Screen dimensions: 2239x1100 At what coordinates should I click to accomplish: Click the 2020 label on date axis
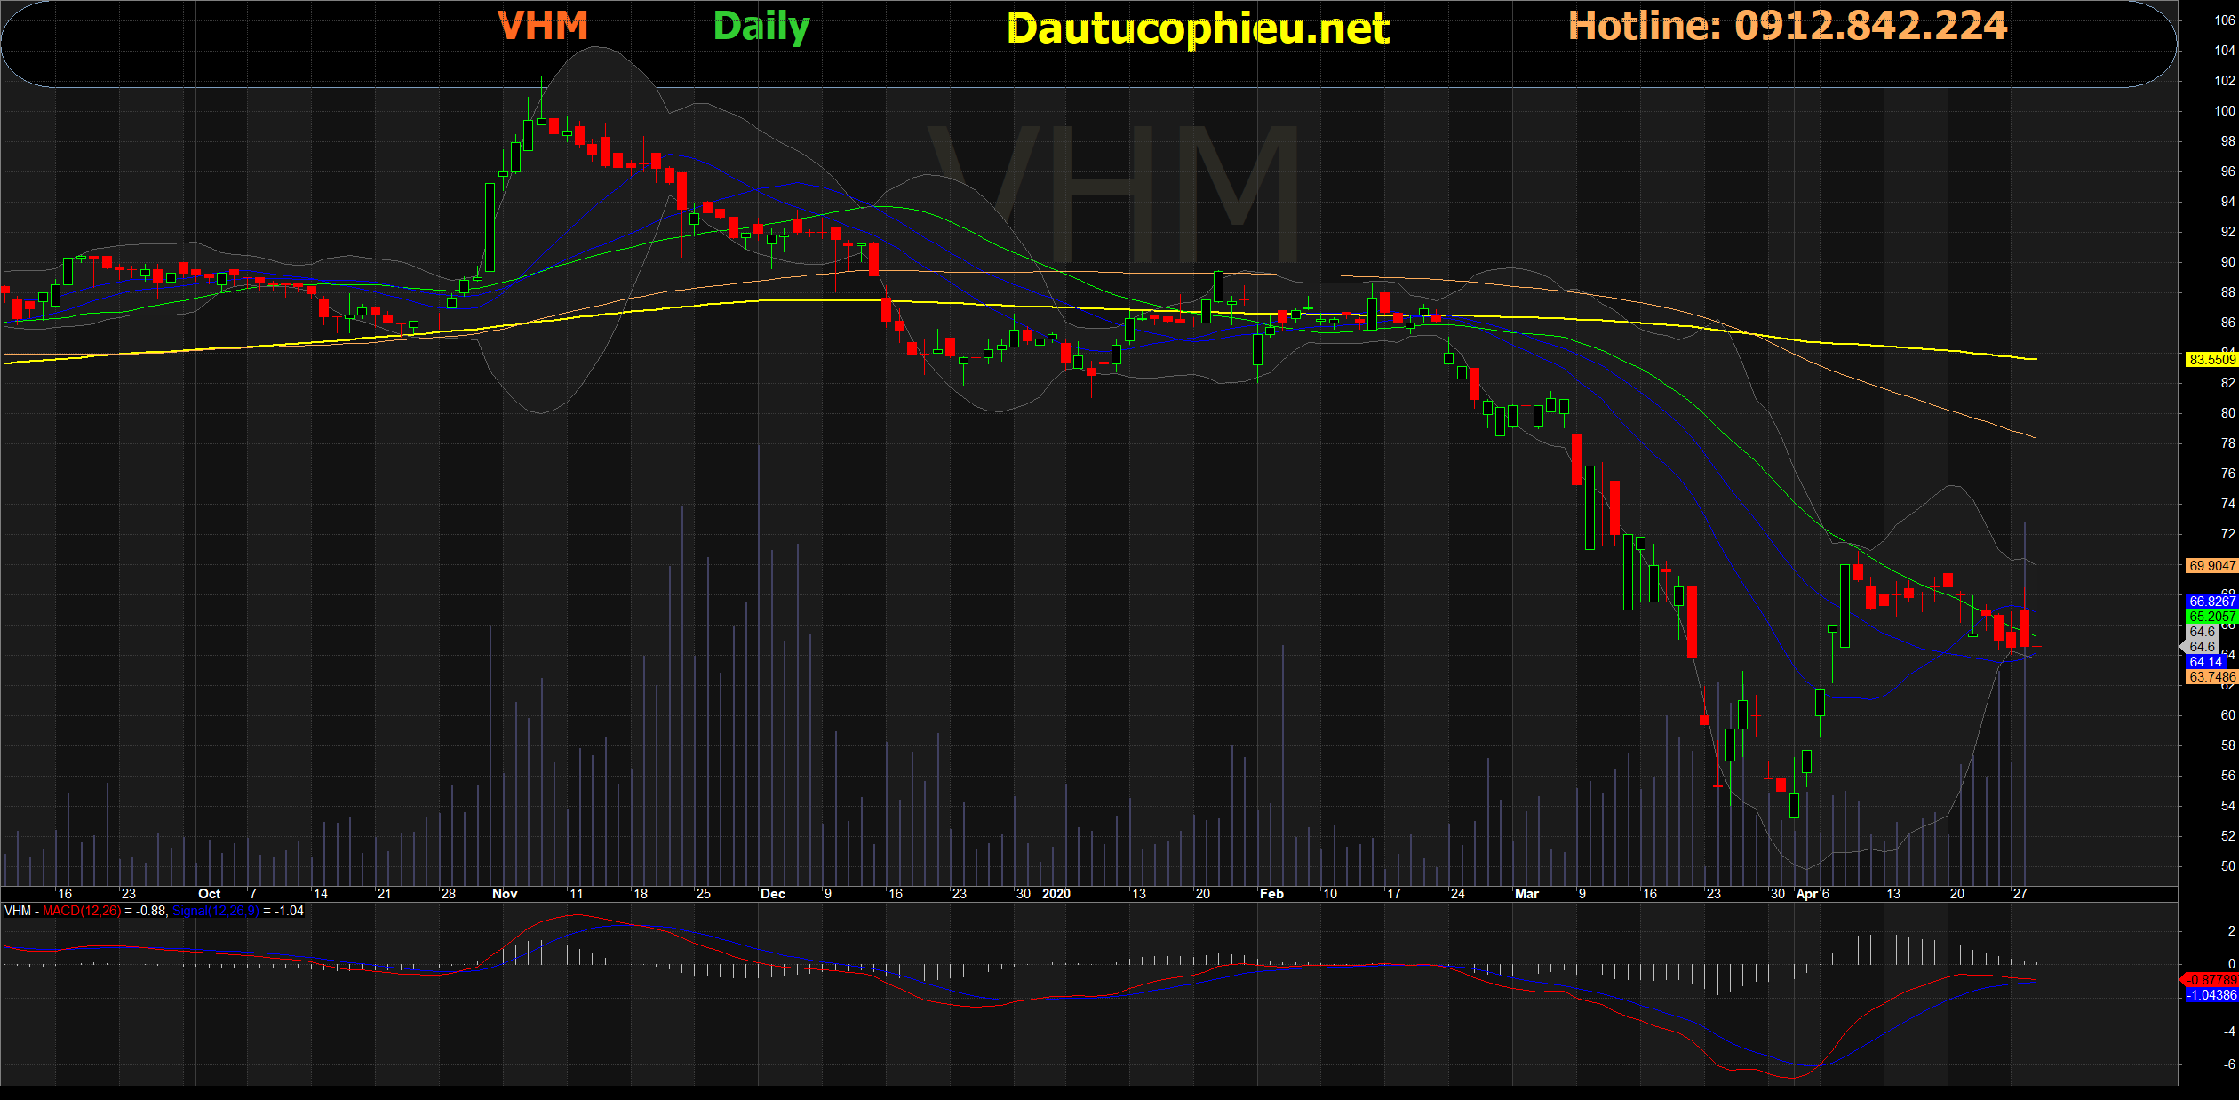[x=1056, y=894]
